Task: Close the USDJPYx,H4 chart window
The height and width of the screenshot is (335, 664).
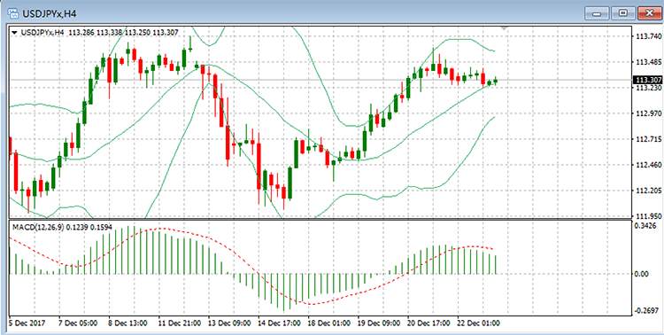Action: [x=649, y=13]
